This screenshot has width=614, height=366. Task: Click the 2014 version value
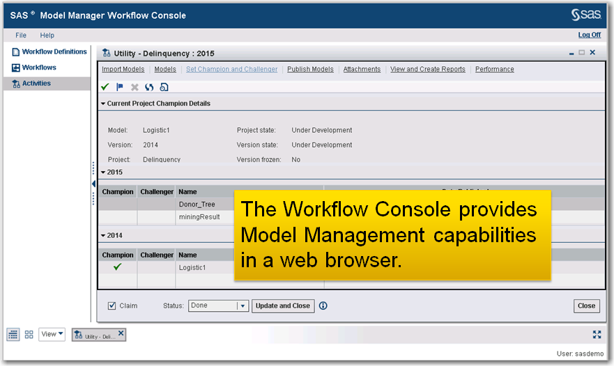pyautogui.click(x=151, y=145)
